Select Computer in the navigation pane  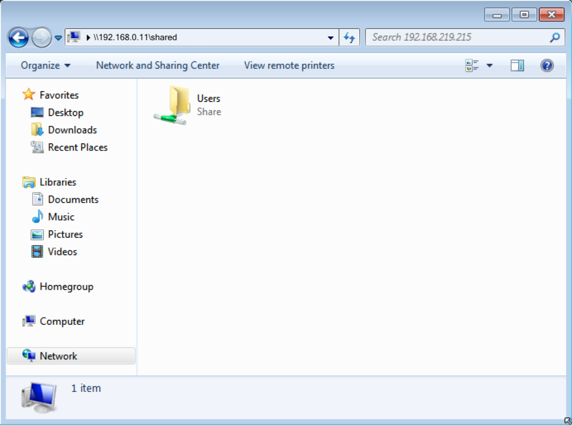tap(62, 322)
